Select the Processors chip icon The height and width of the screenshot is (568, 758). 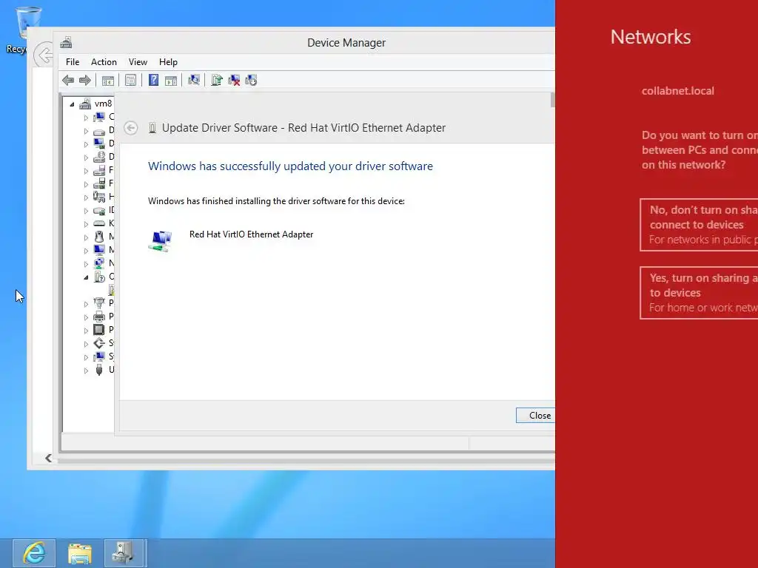99,329
